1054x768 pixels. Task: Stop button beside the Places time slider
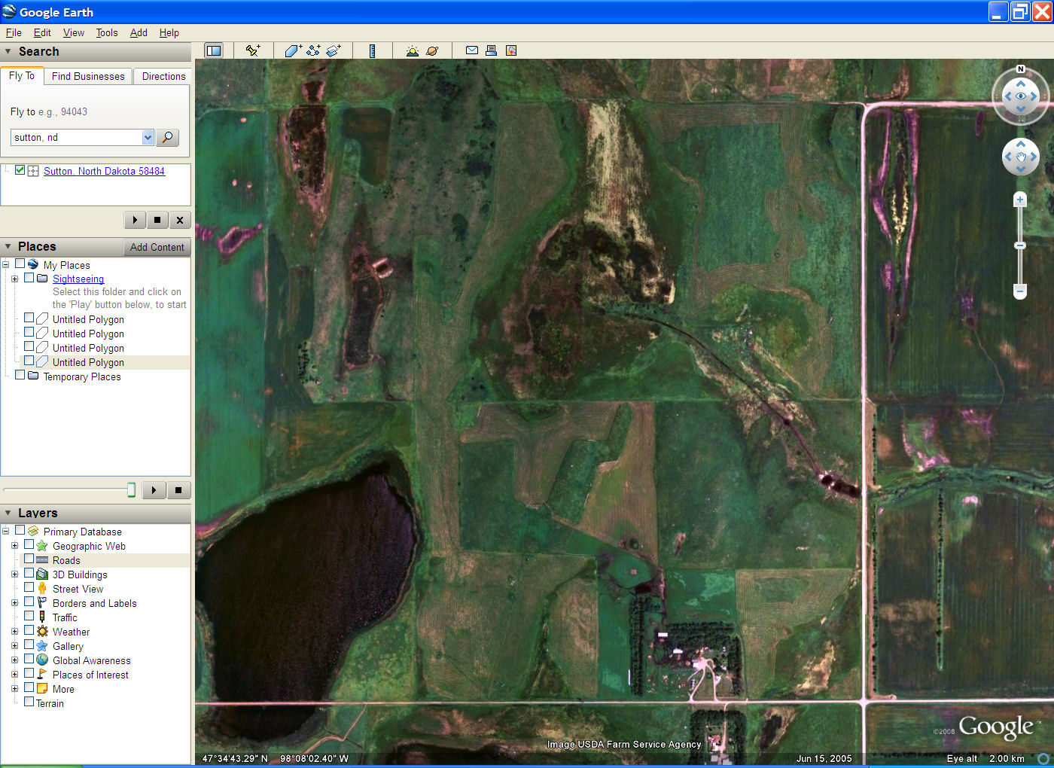178,490
